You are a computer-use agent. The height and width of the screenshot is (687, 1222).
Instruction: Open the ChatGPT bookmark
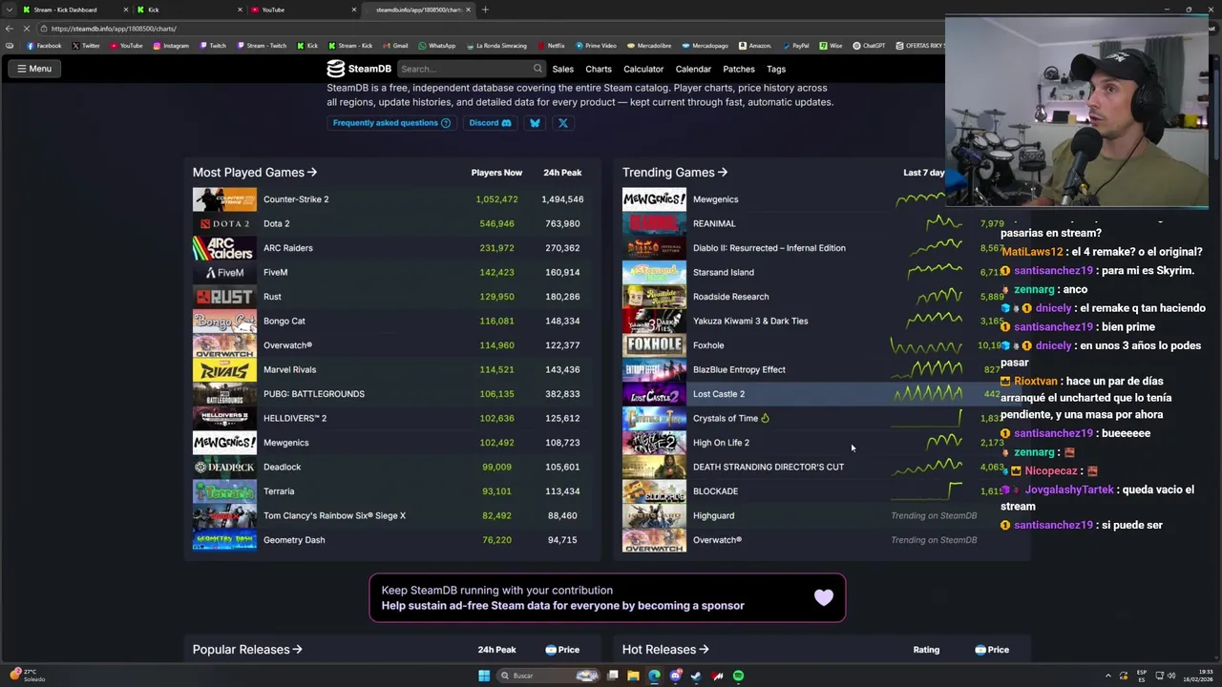point(869,46)
